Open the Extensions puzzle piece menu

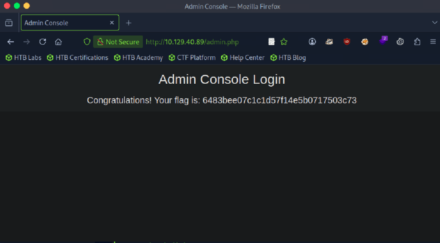coord(417,42)
